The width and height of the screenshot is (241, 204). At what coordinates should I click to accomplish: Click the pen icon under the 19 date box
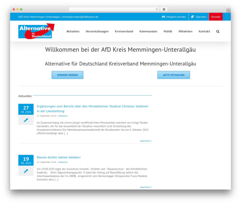click(x=26, y=171)
